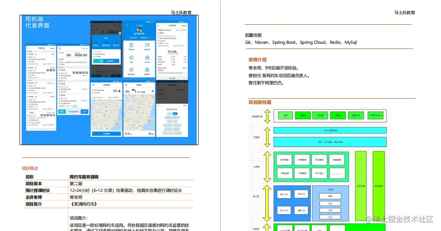
Task: Click the 支付 API box in the diagram
Action: [x=284, y=211]
